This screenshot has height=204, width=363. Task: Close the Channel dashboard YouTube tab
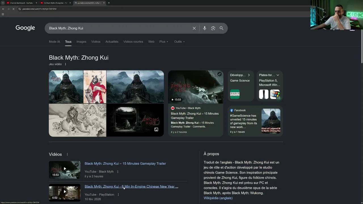(36, 3)
